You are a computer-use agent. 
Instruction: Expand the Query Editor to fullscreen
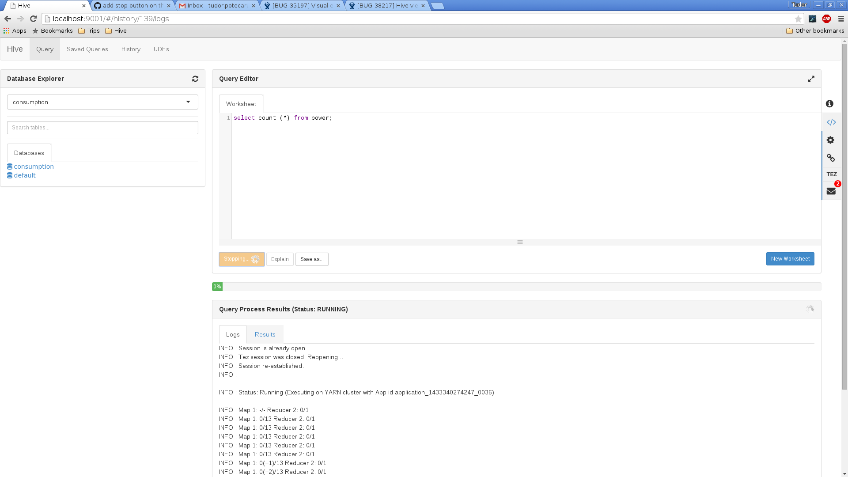tap(811, 79)
